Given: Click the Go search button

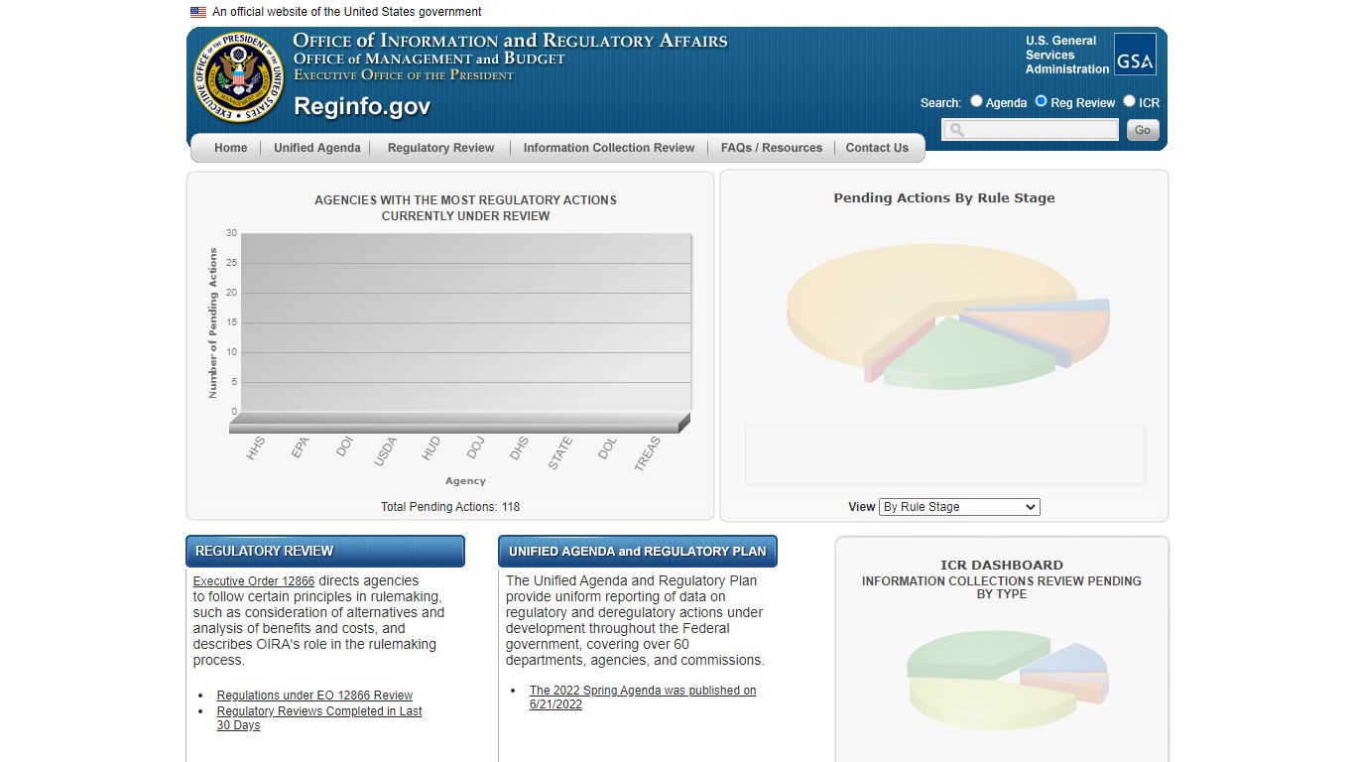Looking at the screenshot, I should click(x=1143, y=130).
